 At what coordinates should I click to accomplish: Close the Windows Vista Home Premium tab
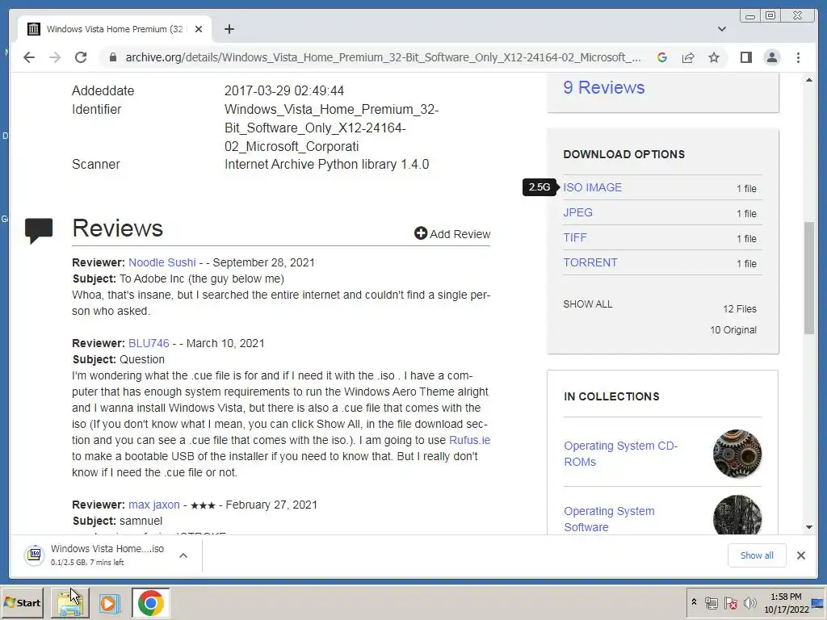pyautogui.click(x=199, y=29)
